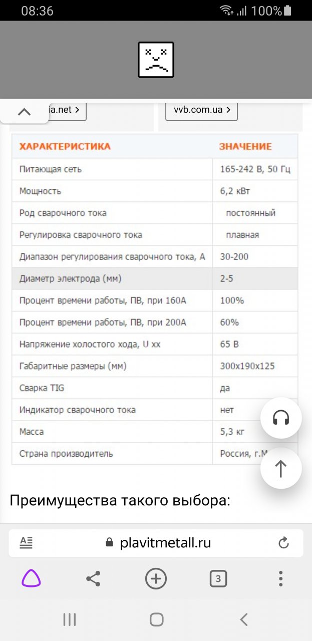Tap the plavitmetall.ru address bar
This screenshot has width=312, height=641.
click(x=165, y=543)
